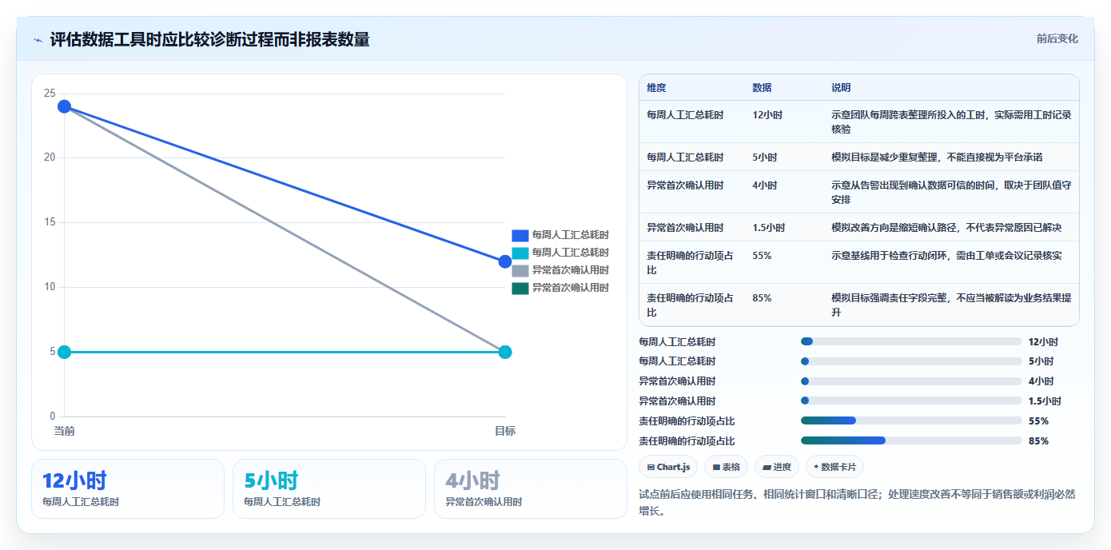
Task: Select the 表格 chip
Action: pos(726,467)
